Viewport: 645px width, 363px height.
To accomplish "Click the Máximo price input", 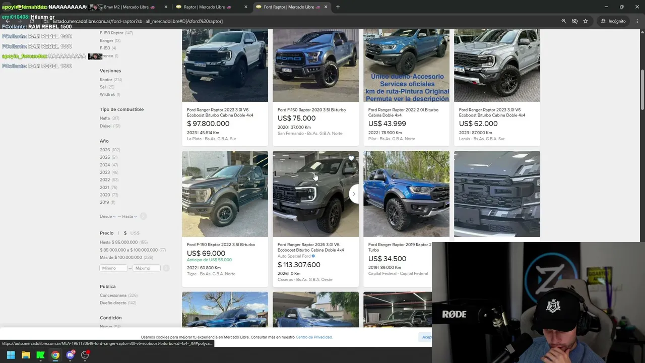I will (x=147, y=268).
